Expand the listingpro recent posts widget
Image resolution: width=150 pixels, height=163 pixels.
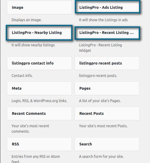pyautogui.click(x=107, y=63)
